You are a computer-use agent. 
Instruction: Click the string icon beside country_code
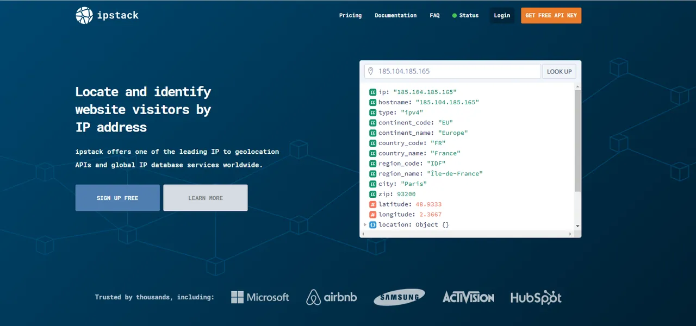tap(372, 143)
